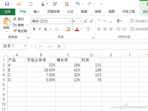Open the font name dropdown
The image size is (148, 111).
click(x=70, y=21)
